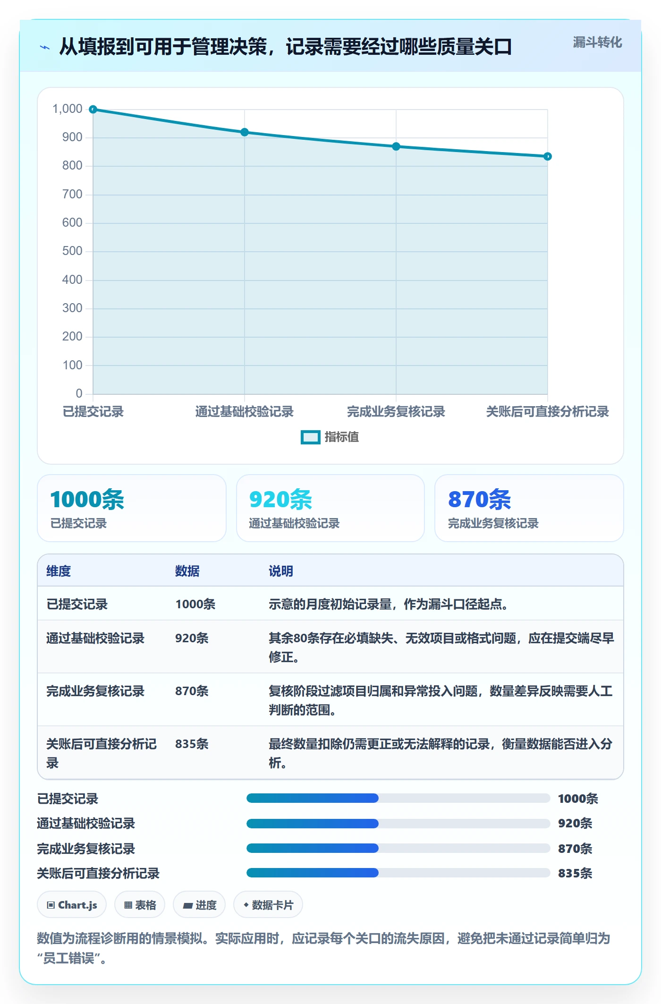Click 完成业务复核记录 row label in table
661x1004 pixels.
pos(95,691)
